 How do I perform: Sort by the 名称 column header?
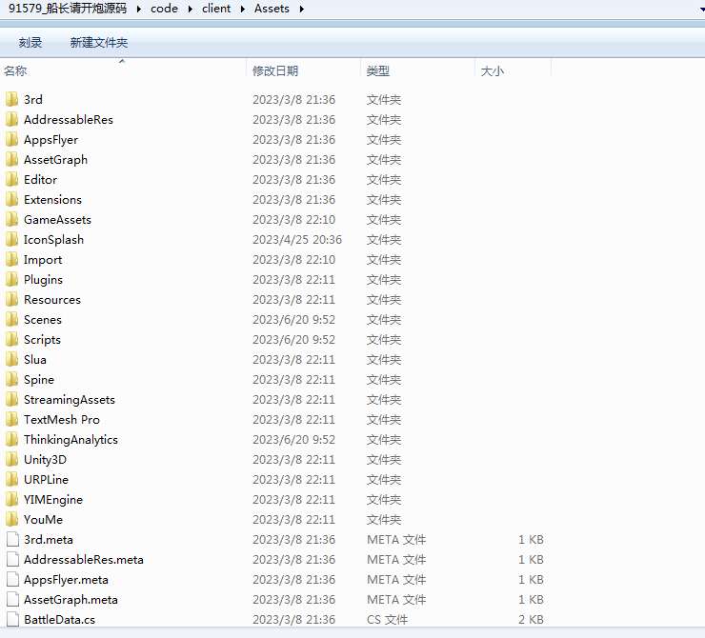[16, 71]
